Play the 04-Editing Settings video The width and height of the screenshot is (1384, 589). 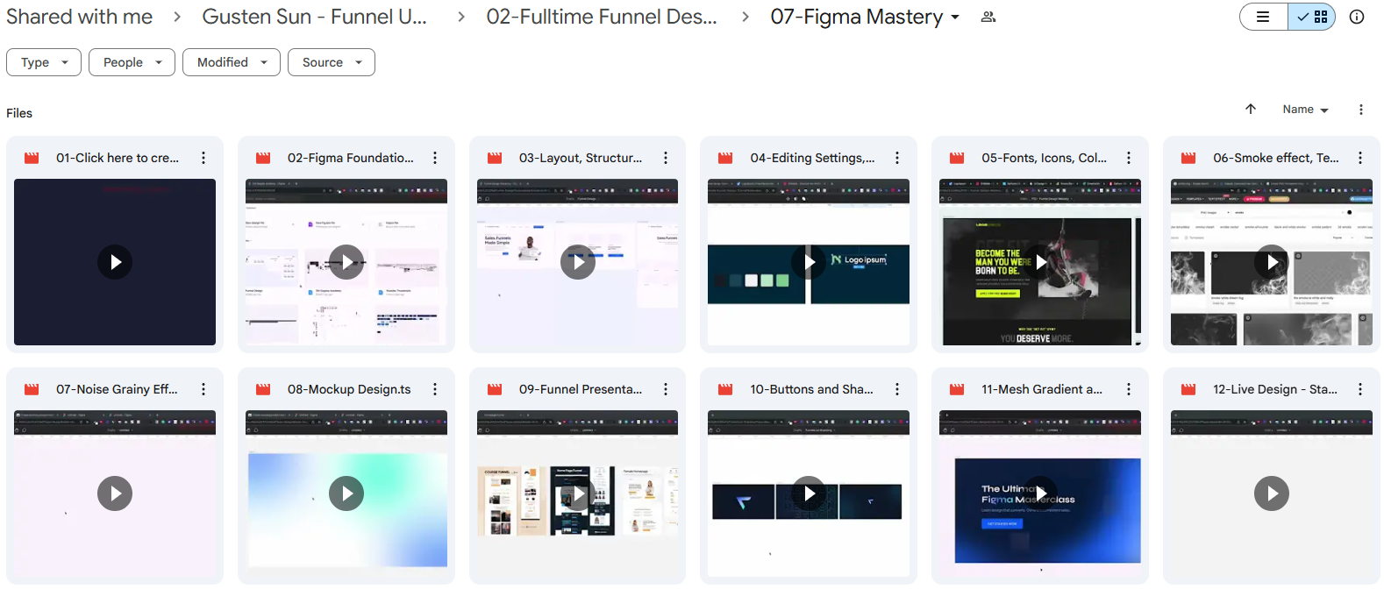point(809,262)
